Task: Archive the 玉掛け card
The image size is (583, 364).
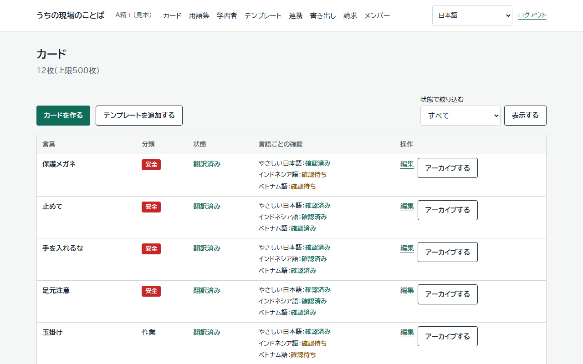Action: 448,336
